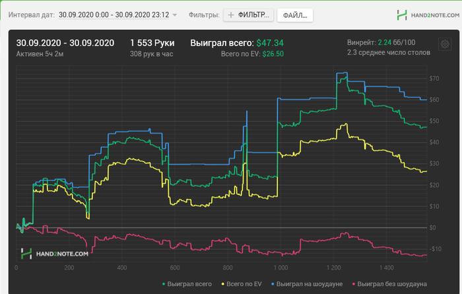
Task: Click yellow dot beside 'Всего по EV'
Action: pyautogui.click(x=223, y=284)
